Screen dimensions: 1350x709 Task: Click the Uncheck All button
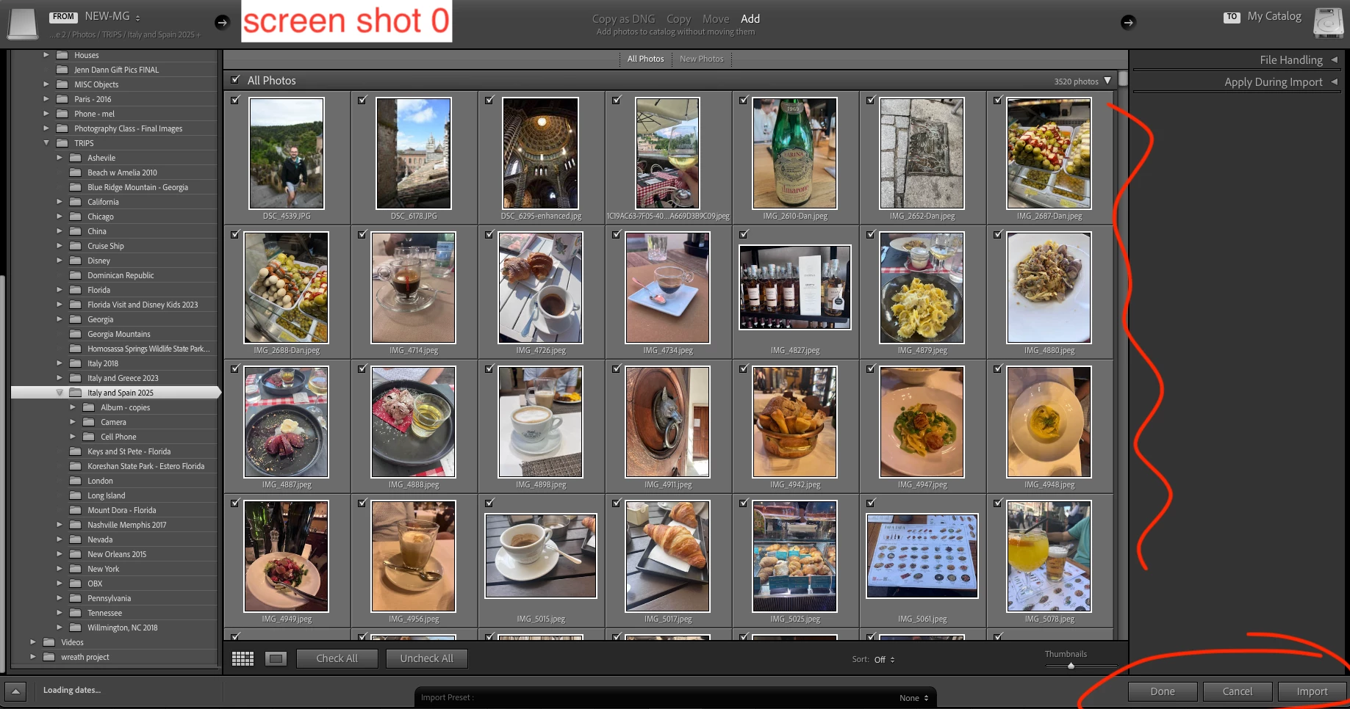(x=426, y=658)
